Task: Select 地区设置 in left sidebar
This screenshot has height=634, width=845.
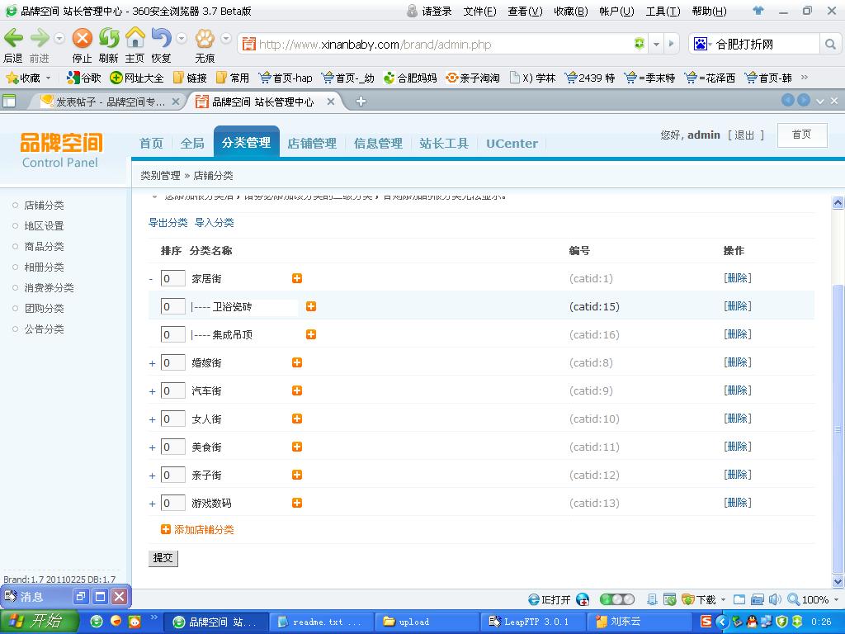Action: pos(44,226)
